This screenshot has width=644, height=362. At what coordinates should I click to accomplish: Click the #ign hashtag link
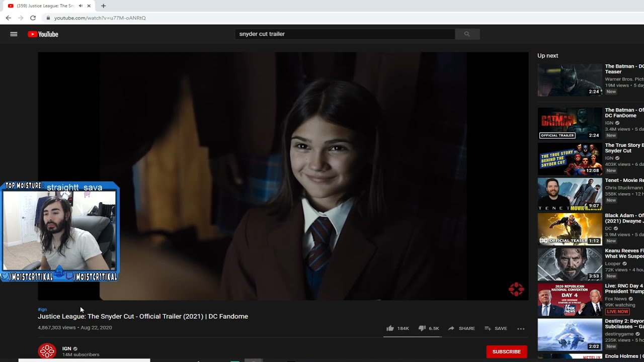coord(42,310)
